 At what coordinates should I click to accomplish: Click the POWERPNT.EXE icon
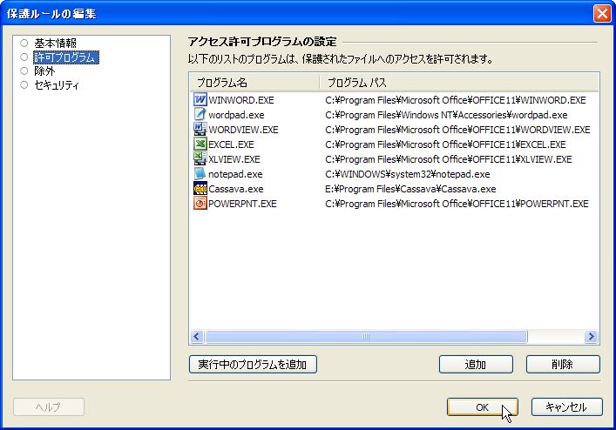[200, 203]
